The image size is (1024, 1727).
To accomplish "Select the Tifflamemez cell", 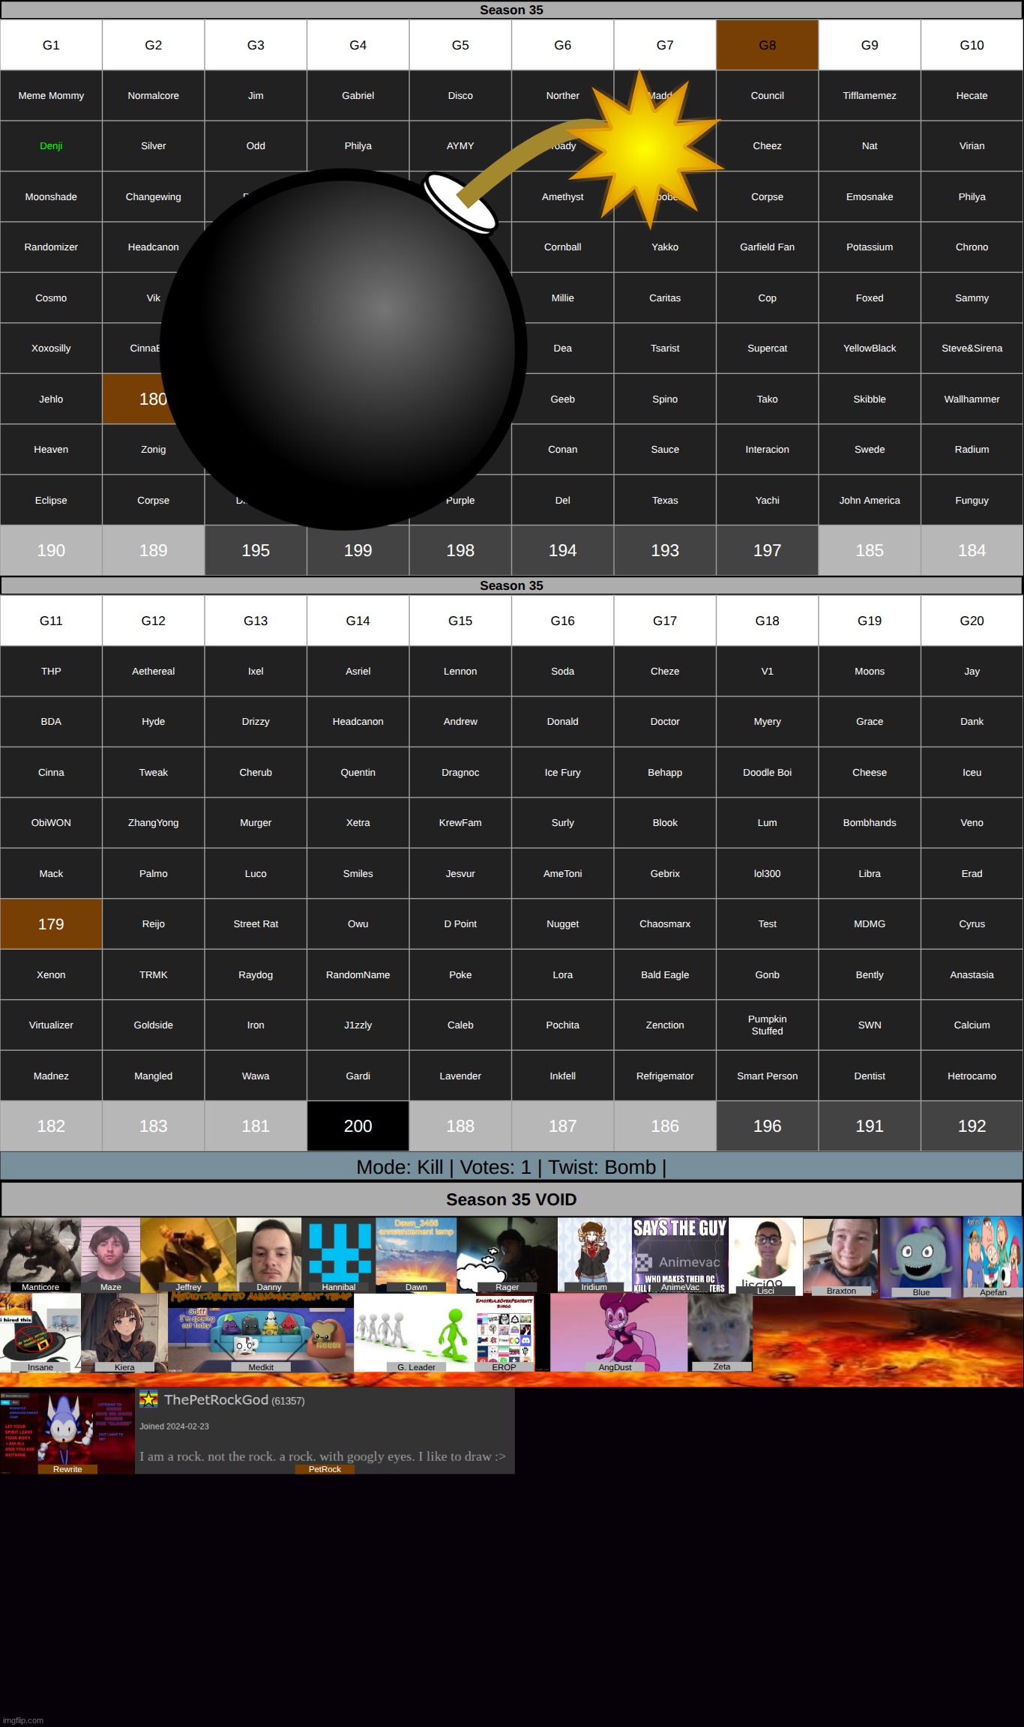I will click(870, 95).
